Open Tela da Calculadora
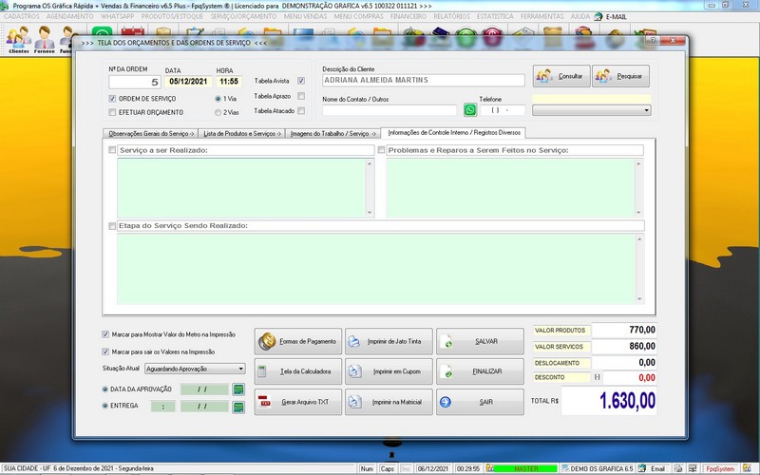This screenshot has width=760, height=475. point(298,371)
